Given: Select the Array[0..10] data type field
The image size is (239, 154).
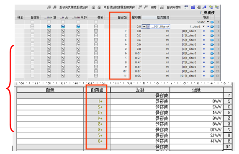Looking at the screenshot, I should [x=156, y=26].
